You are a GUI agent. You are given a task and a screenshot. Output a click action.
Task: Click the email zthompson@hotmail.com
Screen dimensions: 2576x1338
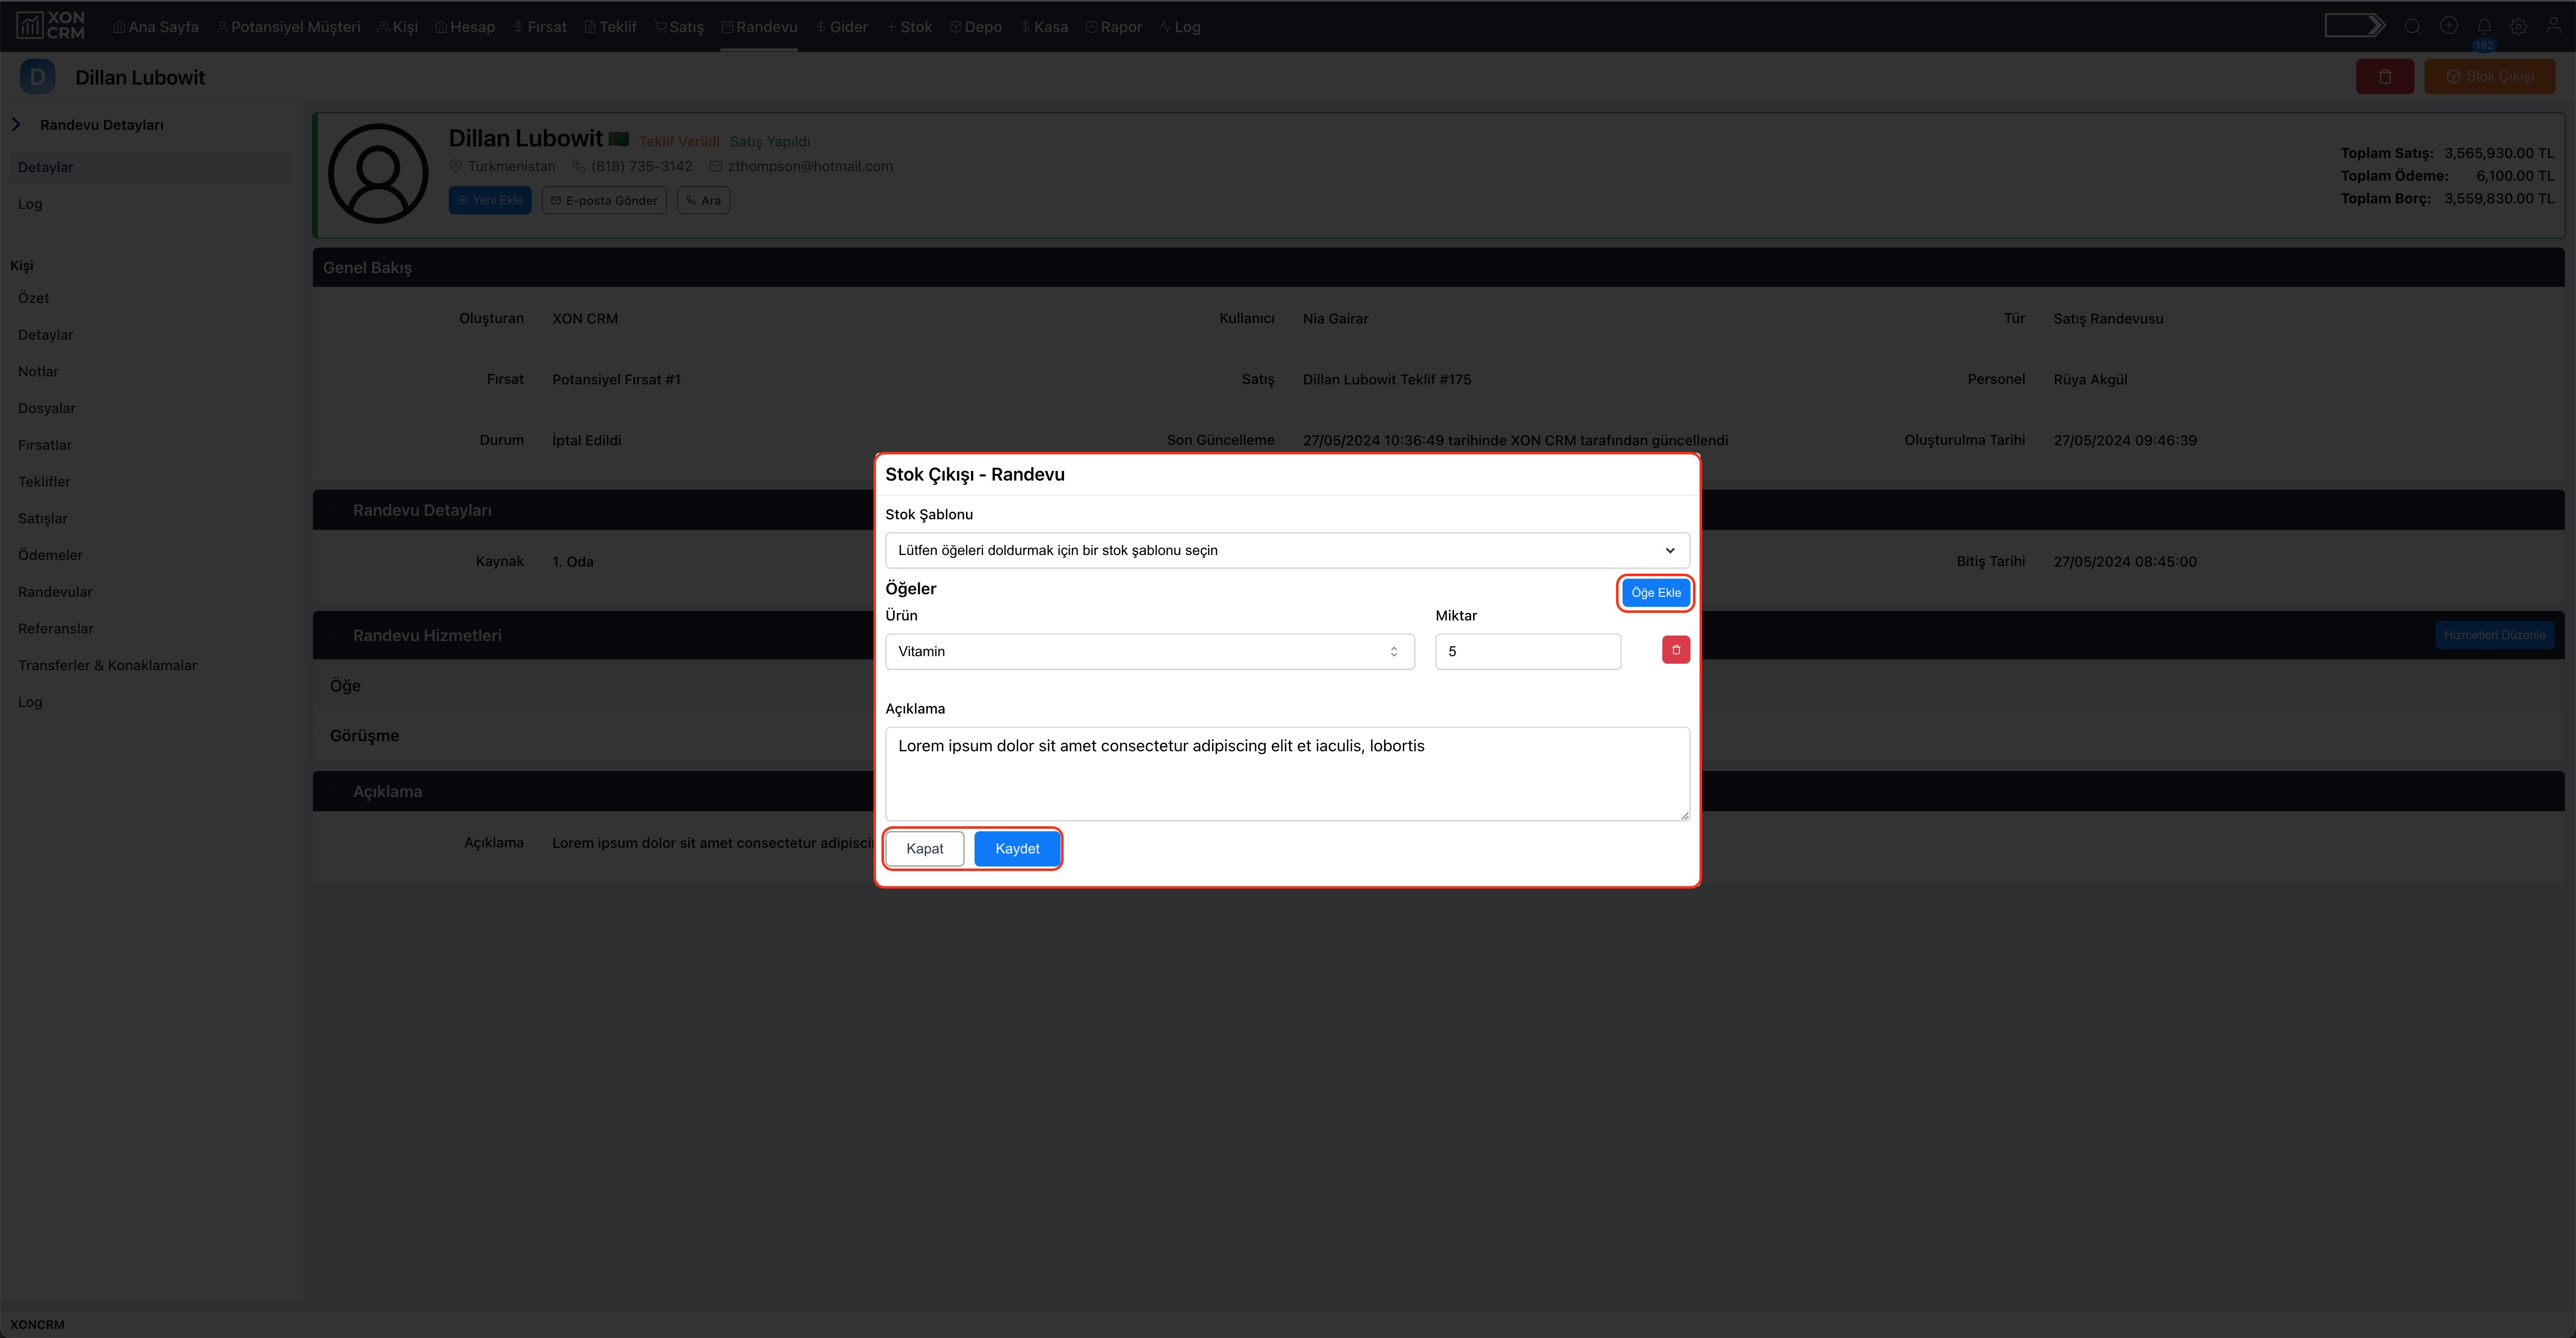(x=810, y=166)
